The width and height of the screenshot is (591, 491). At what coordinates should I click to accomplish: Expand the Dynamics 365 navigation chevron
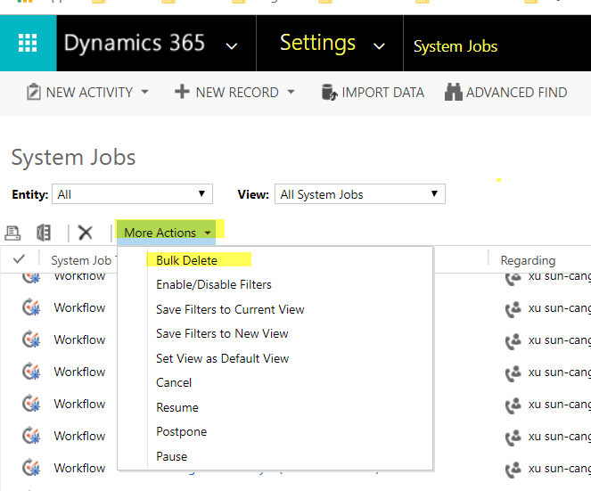click(x=231, y=46)
